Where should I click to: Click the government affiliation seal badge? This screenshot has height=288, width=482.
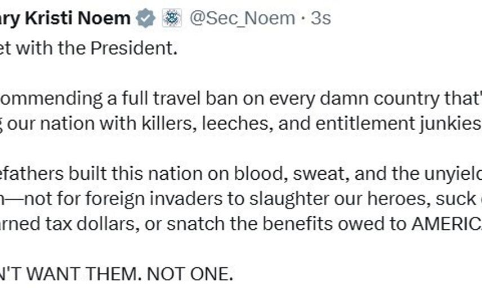pos(171,19)
